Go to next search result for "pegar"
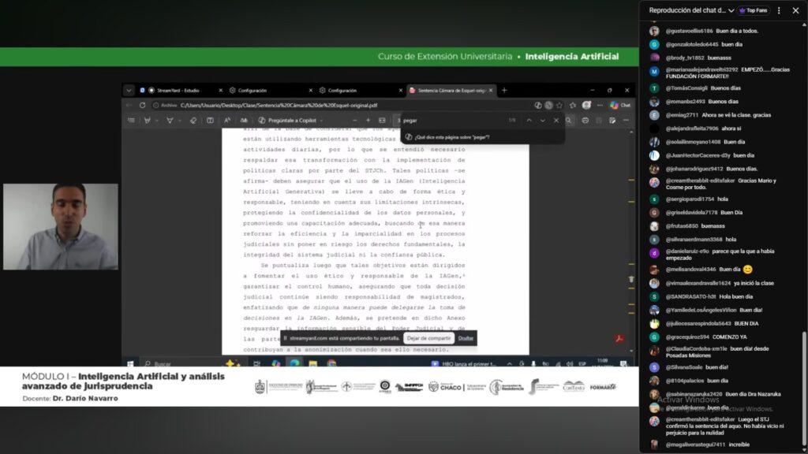Viewport: 808px width, 454px height. pos(542,120)
